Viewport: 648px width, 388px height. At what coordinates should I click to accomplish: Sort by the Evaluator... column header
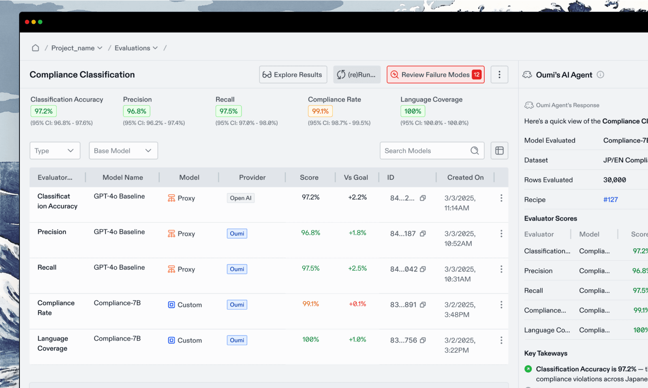click(55, 177)
